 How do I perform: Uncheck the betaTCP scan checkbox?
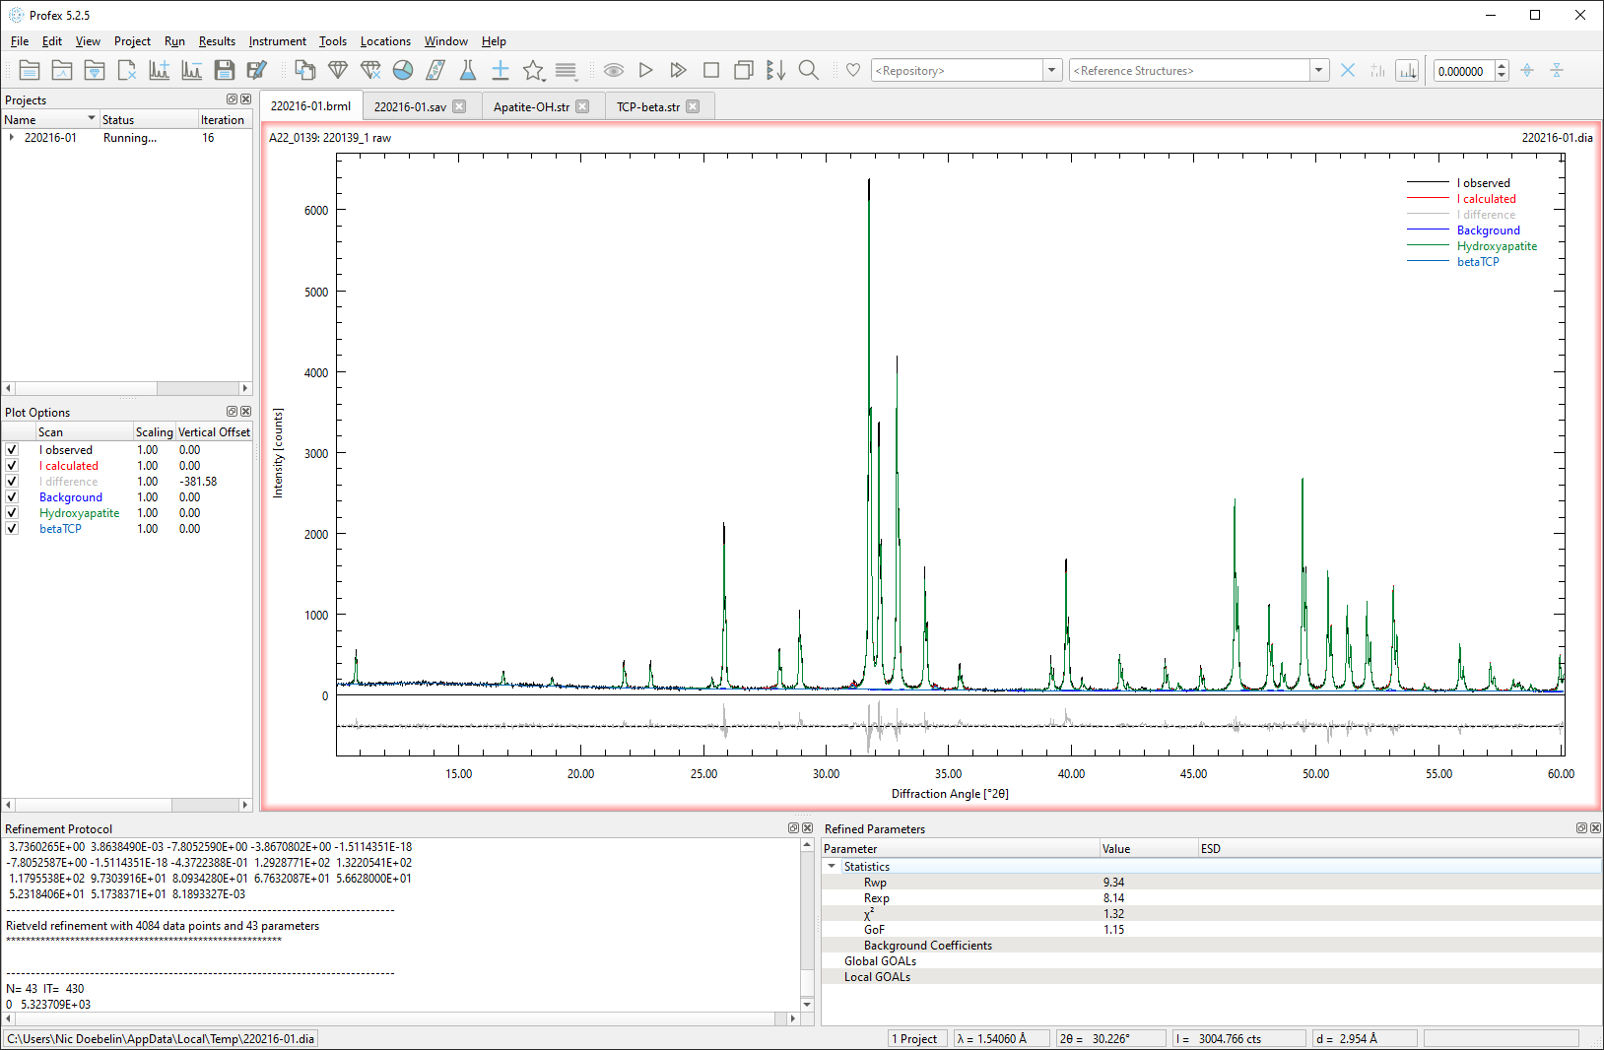[x=12, y=529]
